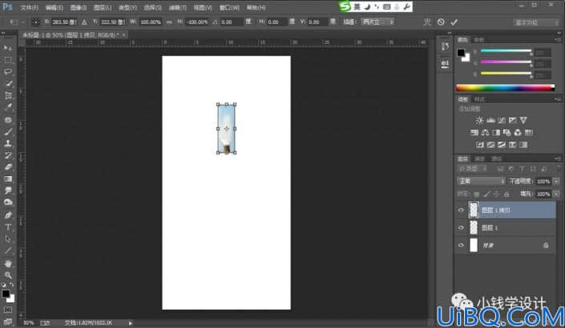Open the 图像(I) menu
The height and width of the screenshot is (328, 565).
pyautogui.click(x=79, y=7)
